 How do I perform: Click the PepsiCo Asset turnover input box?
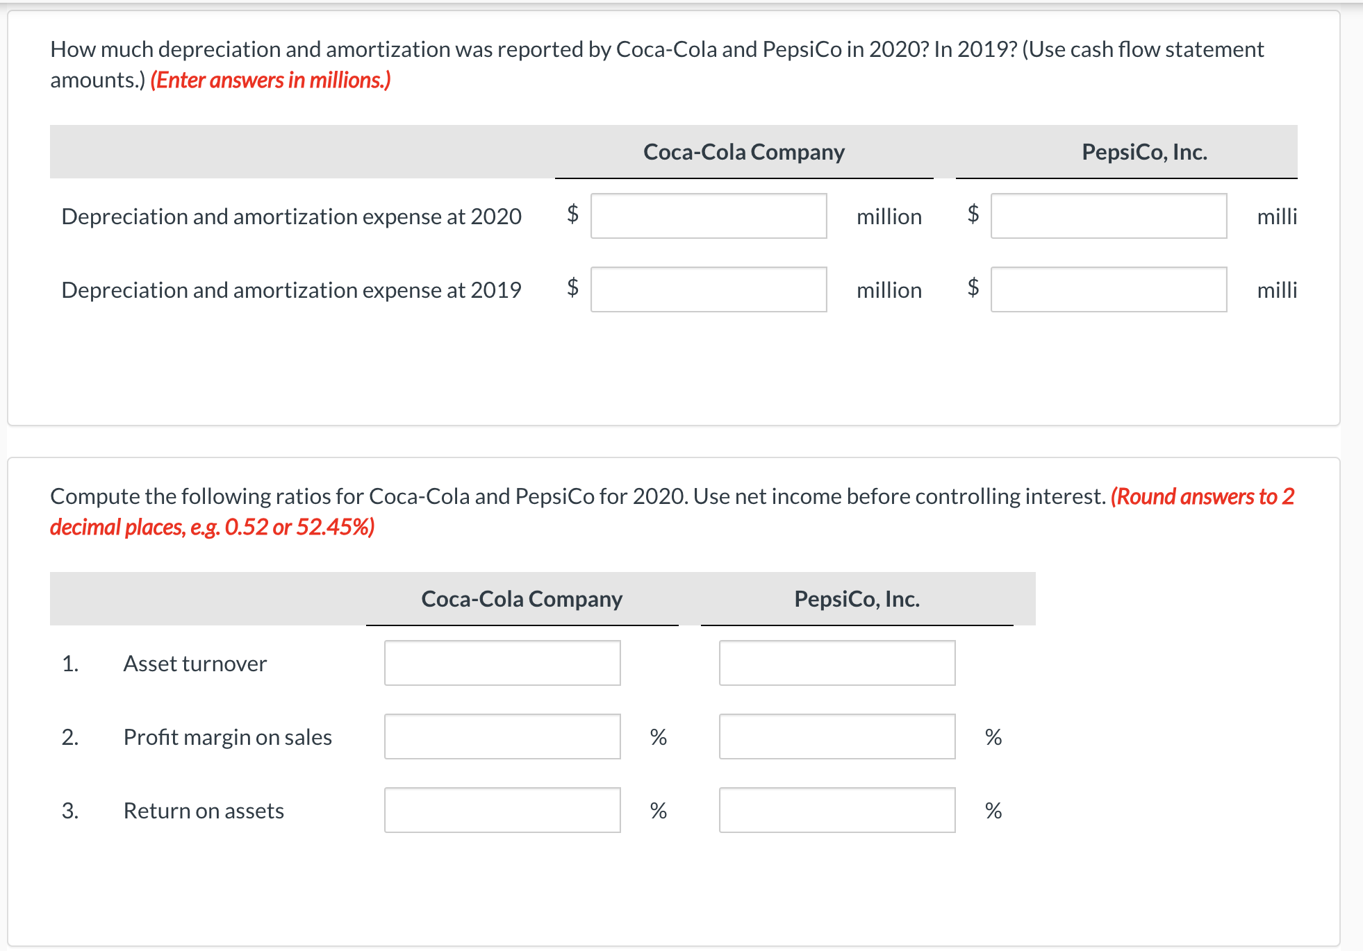[x=837, y=663]
